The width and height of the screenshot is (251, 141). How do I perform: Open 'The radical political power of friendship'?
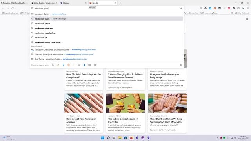tap(123, 120)
